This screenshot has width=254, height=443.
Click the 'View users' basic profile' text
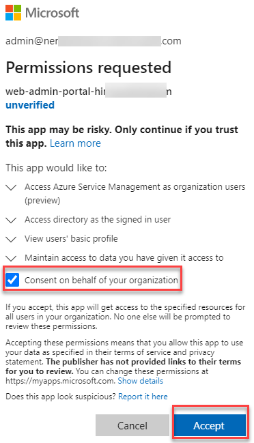pos(71,239)
